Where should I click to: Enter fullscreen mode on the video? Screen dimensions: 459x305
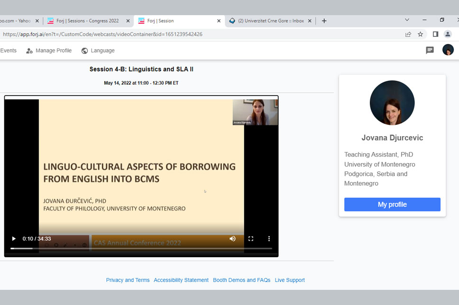pyautogui.click(x=250, y=239)
